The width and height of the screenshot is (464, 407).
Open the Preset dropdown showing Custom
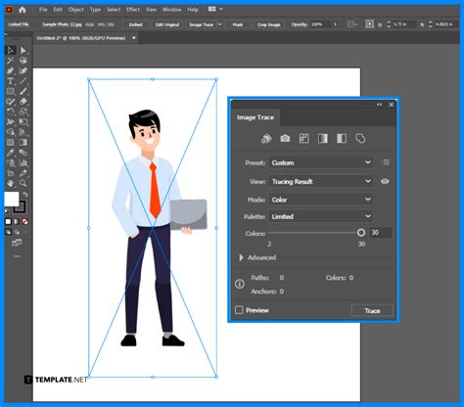click(321, 162)
